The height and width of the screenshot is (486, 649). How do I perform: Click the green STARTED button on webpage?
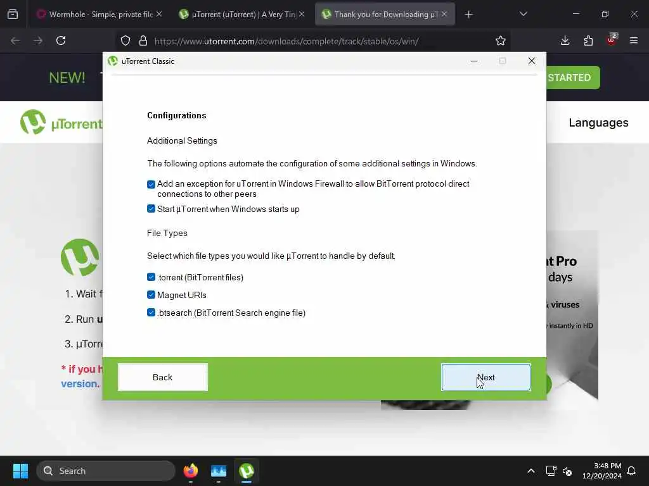pyautogui.click(x=573, y=77)
